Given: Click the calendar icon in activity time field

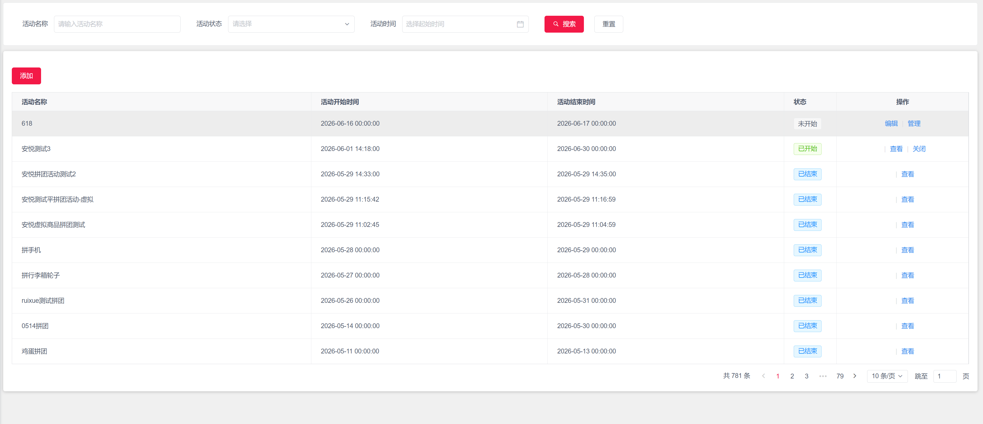Looking at the screenshot, I should (x=520, y=24).
